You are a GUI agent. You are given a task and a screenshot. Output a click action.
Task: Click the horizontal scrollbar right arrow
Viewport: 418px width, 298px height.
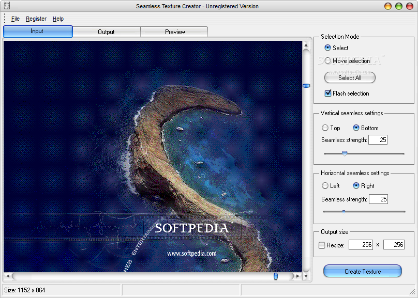coord(298,276)
